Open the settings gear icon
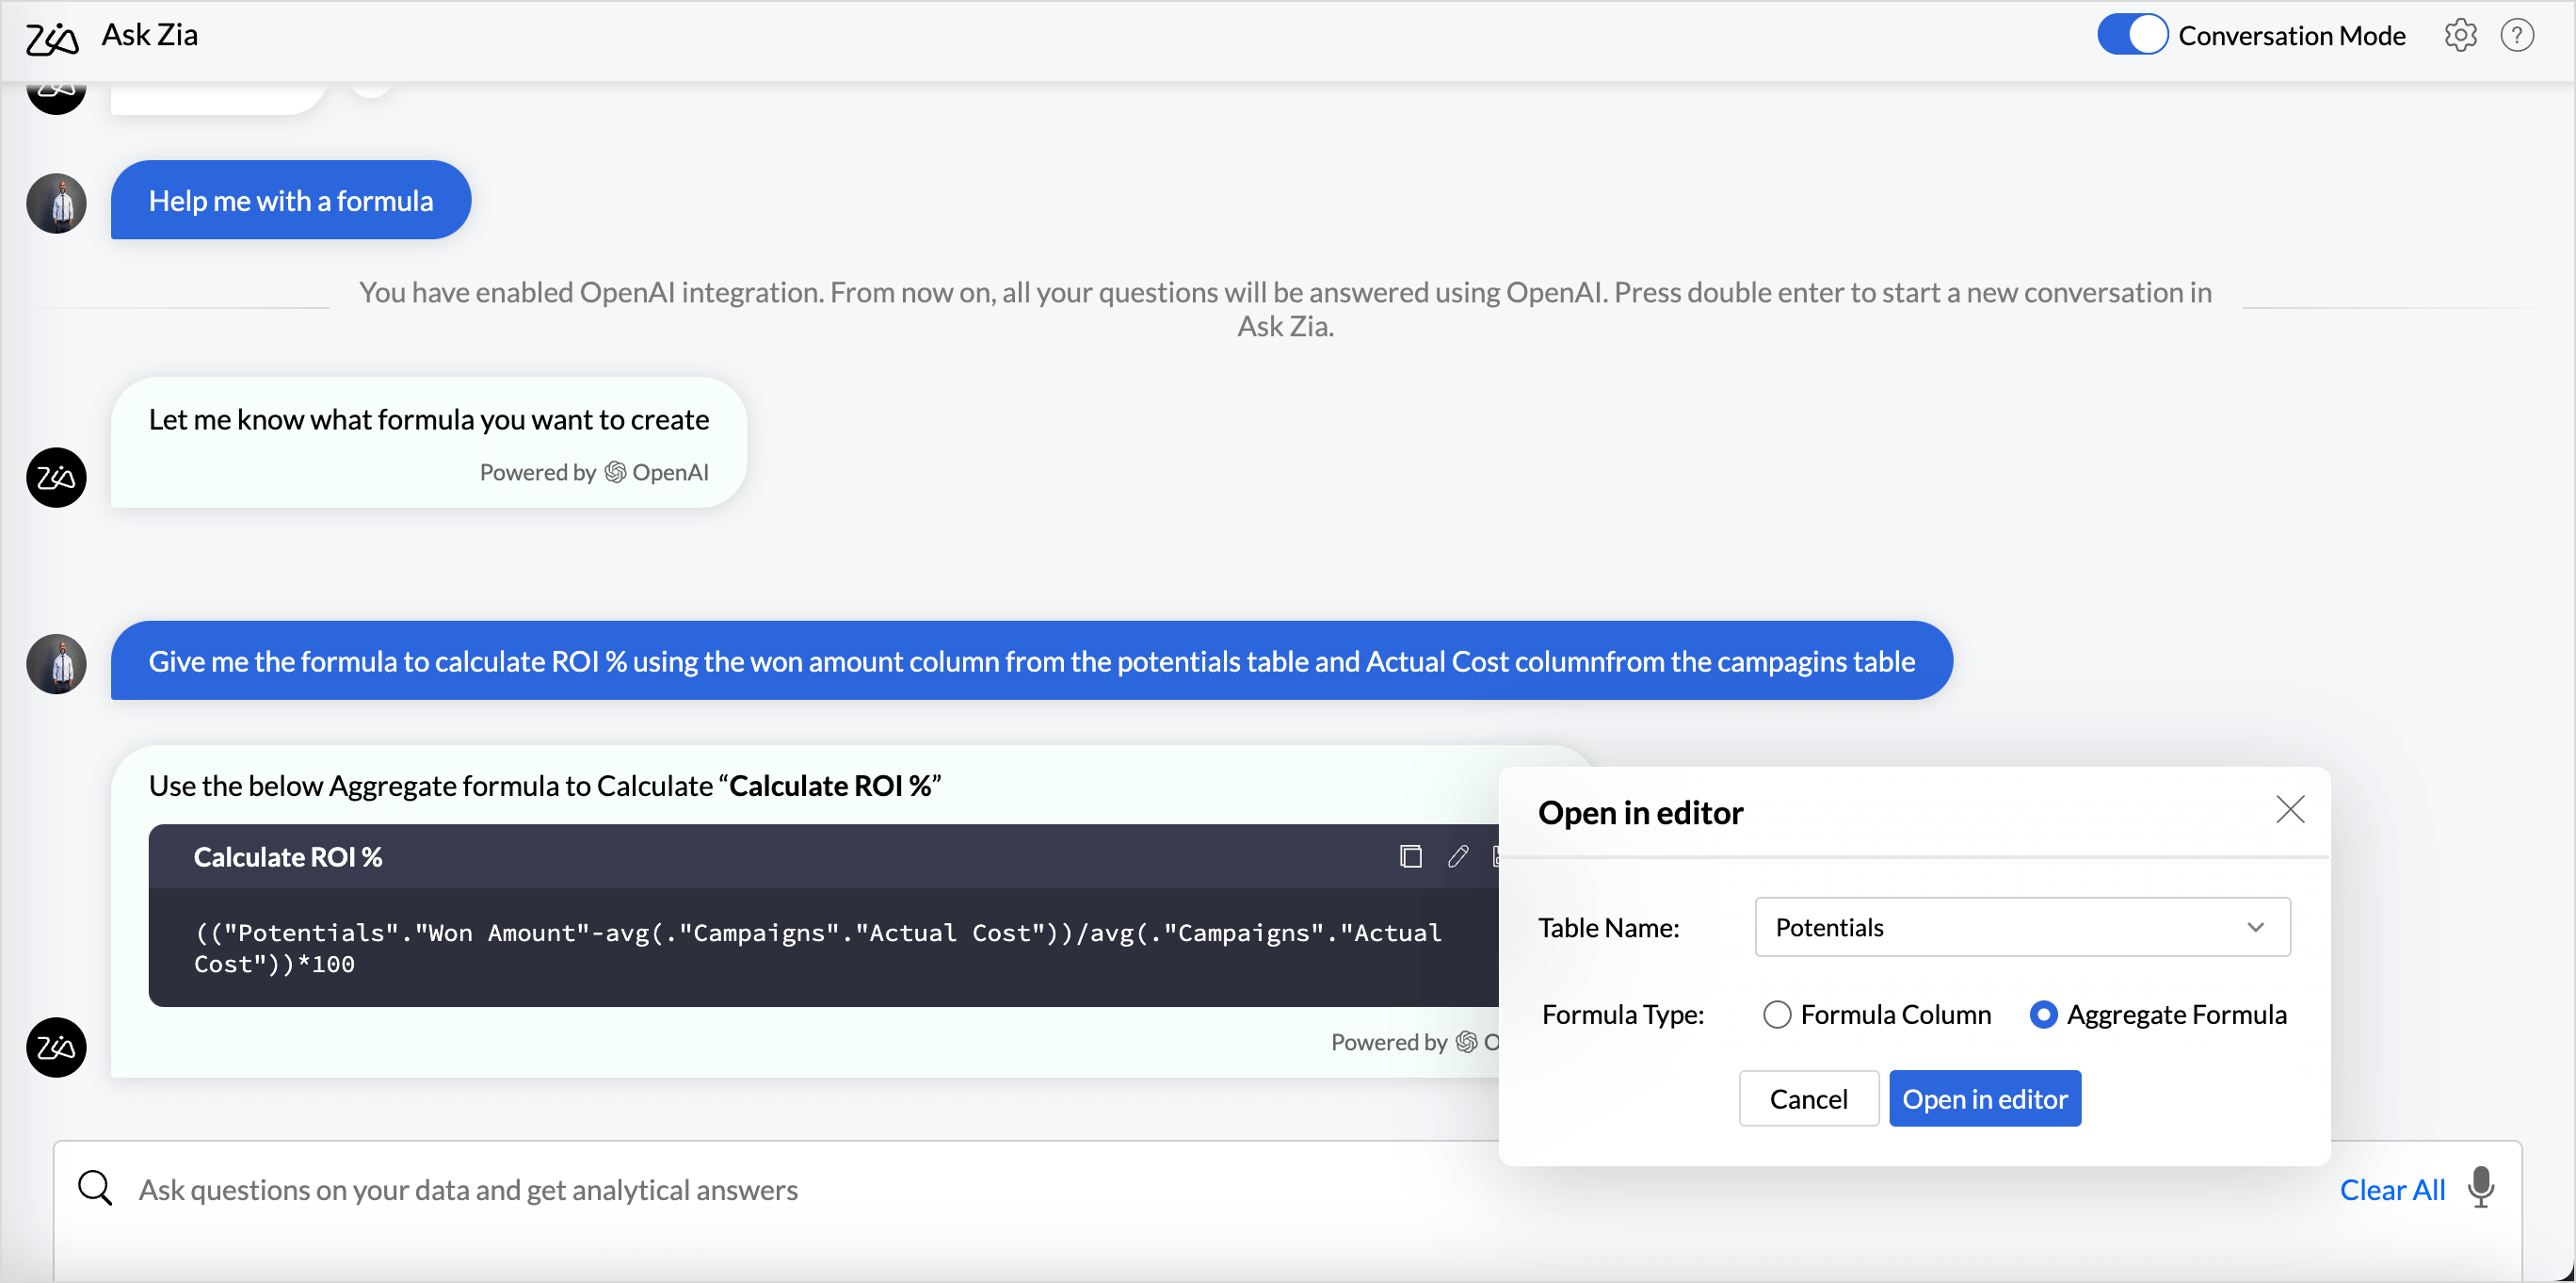The height and width of the screenshot is (1283, 2576). pos(2460,35)
